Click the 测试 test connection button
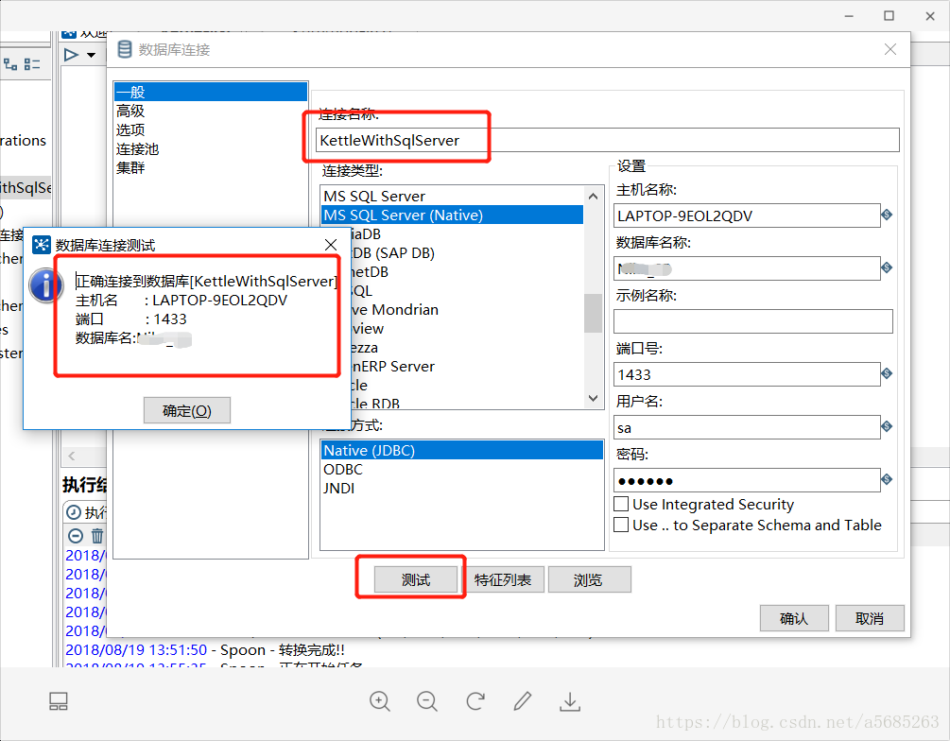 (416, 579)
